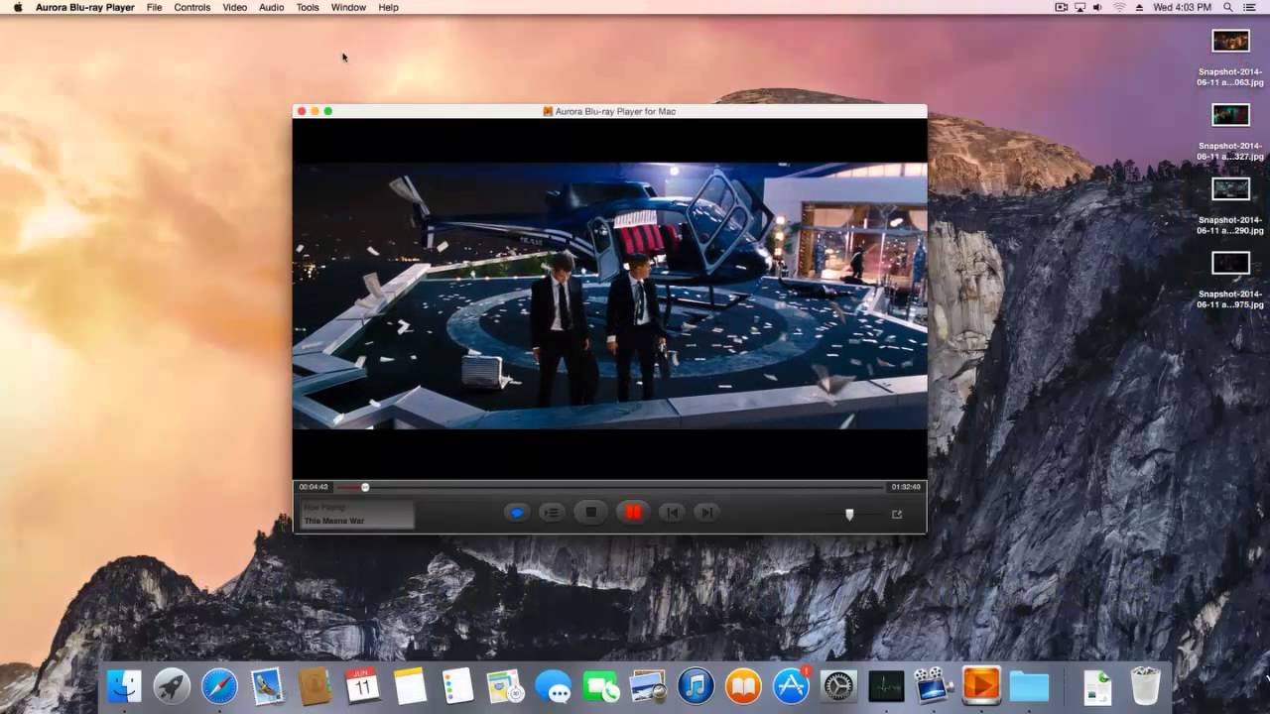
Task: Open the Video menu
Action: pos(235,7)
